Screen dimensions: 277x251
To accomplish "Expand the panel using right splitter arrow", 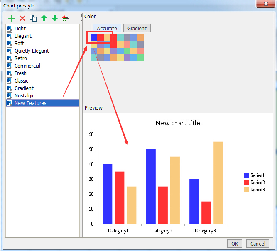I will click(x=81, y=20).
